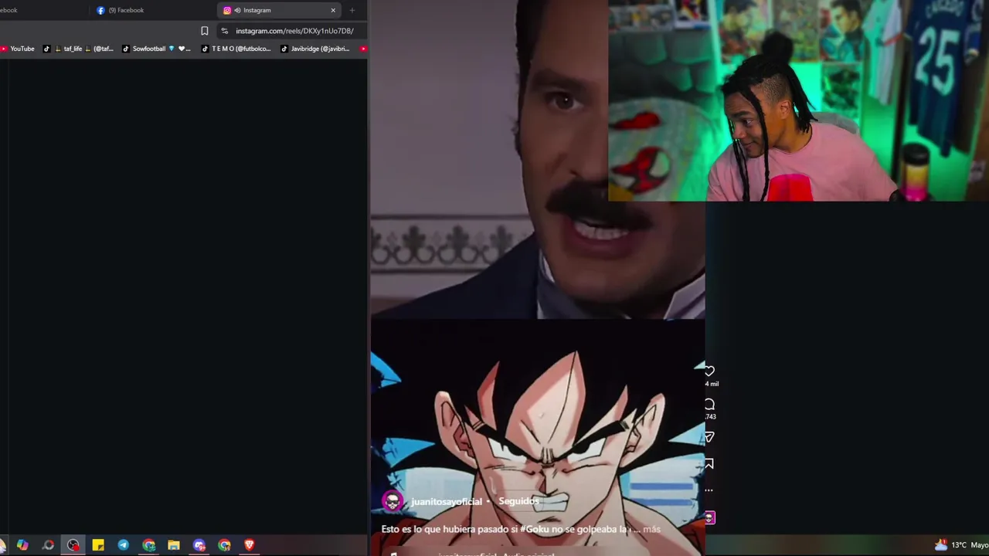Open the reel's comments bubble icon

coord(709,405)
